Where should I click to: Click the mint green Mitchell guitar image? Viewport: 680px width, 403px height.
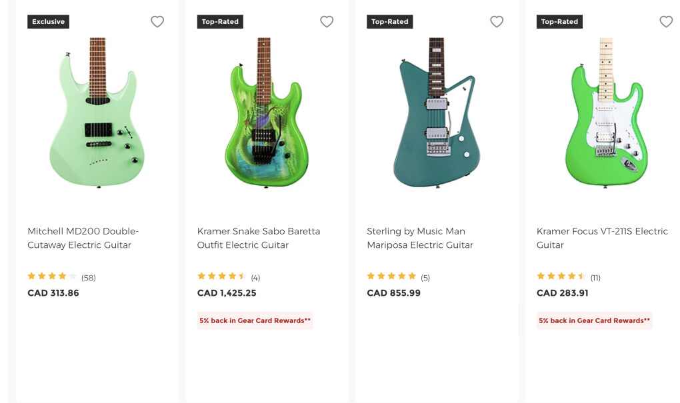pos(97,112)
